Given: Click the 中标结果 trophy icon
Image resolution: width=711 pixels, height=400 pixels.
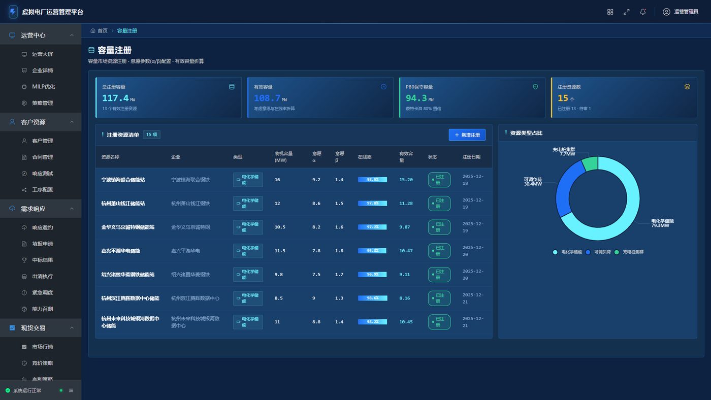Looking at the screenshot, I should 24,260.
